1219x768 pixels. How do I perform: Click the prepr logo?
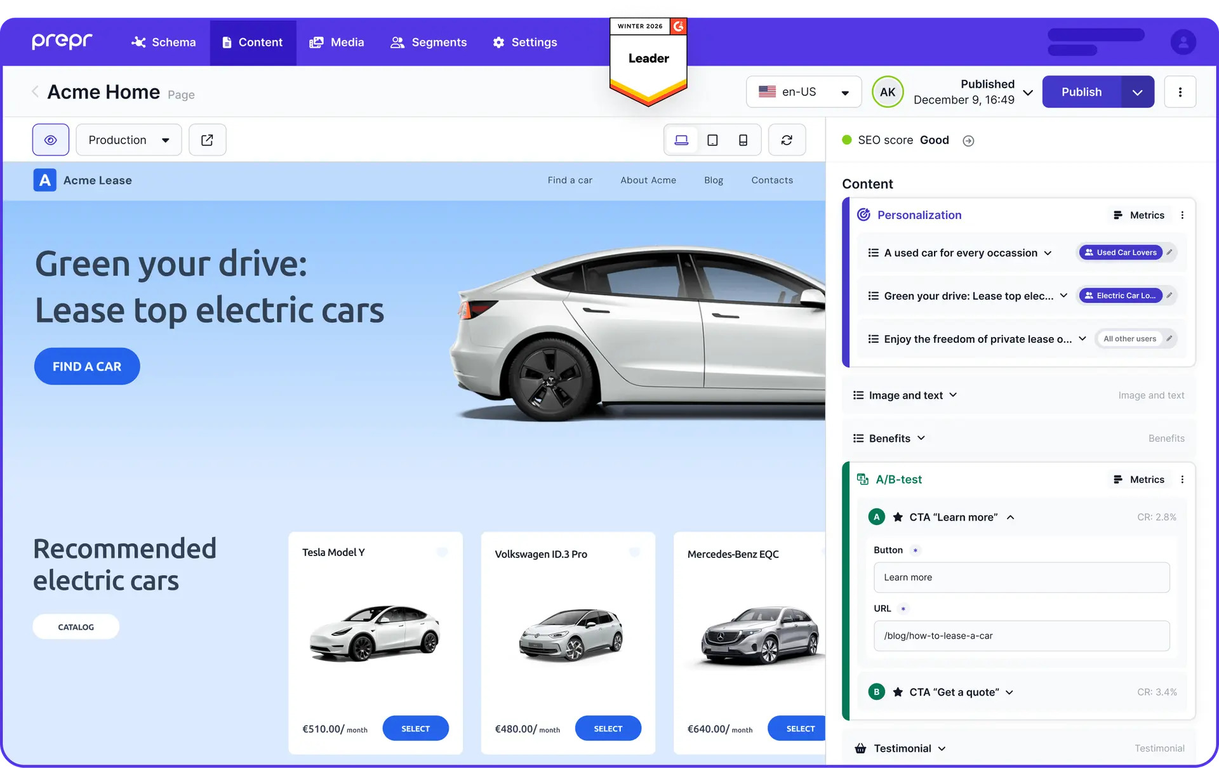point(62,41)
